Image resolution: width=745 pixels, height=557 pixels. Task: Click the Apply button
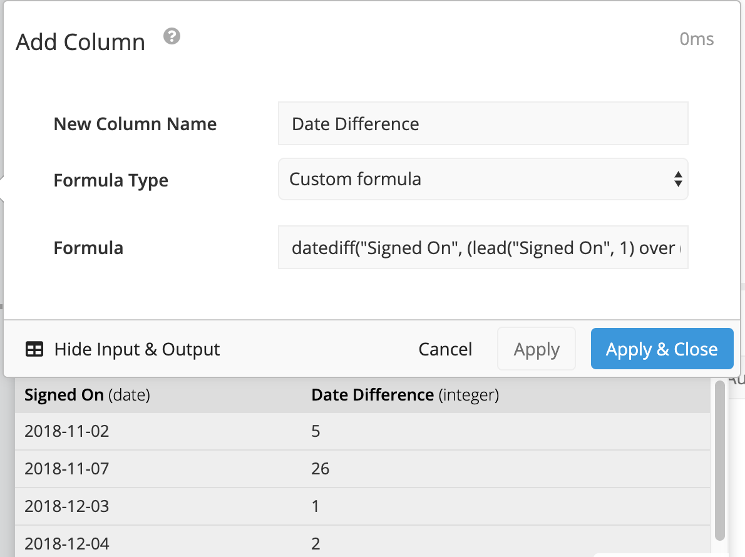[537, 349]
